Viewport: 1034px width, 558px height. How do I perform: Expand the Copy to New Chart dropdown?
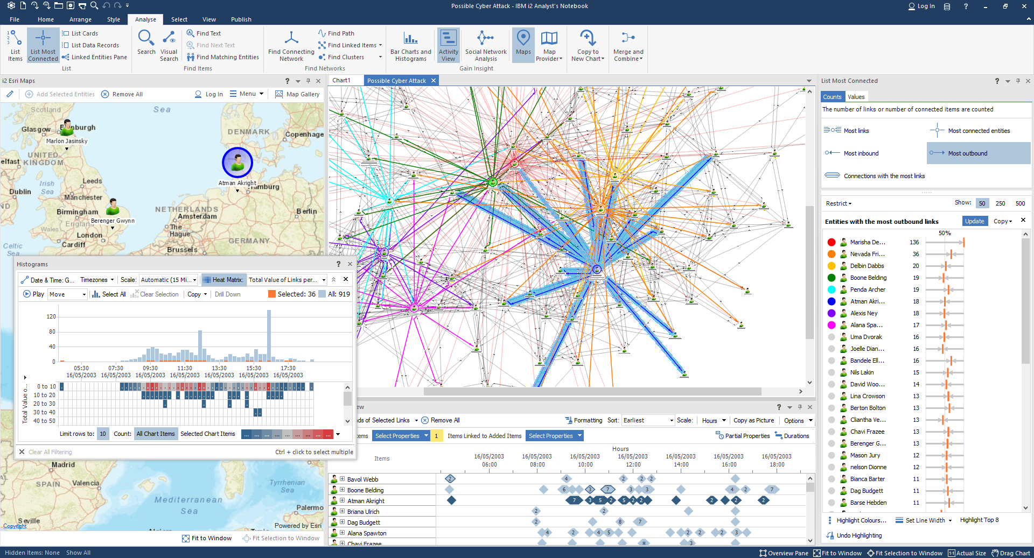tap(587, 45)
